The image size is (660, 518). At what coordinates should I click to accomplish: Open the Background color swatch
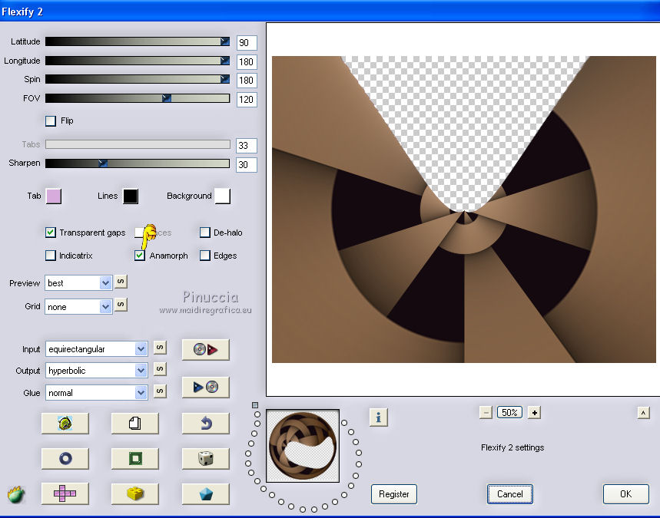[x=222, y=196]
